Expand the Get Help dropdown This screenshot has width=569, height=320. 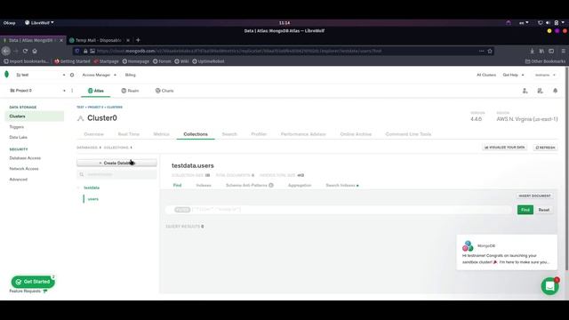tap(513, 75)
